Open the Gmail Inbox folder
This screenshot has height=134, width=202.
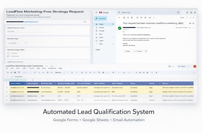click(104, 24)
